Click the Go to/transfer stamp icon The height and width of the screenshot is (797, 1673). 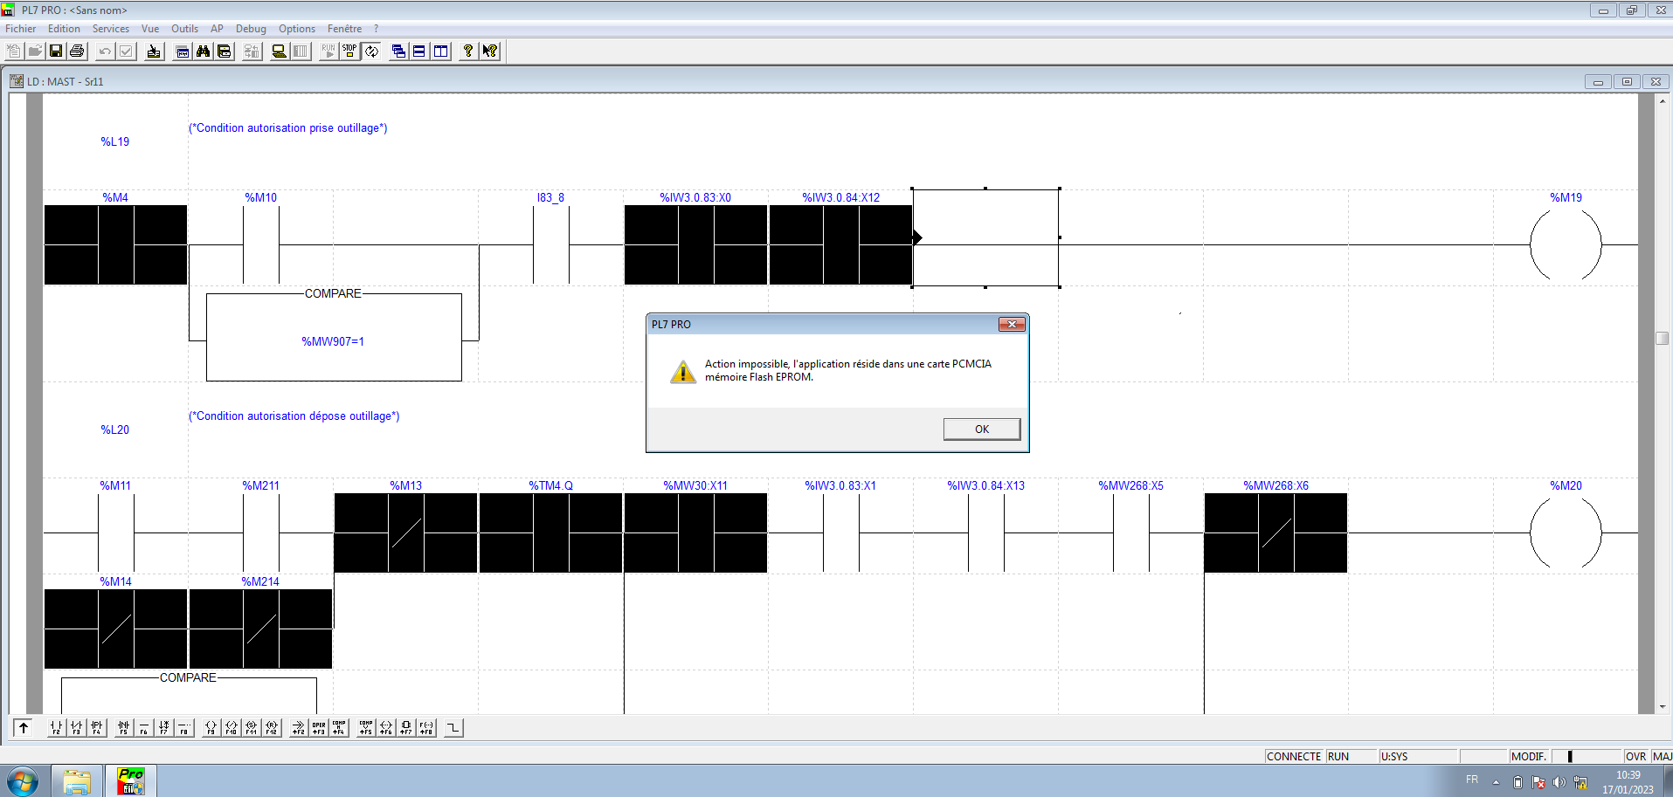coord(154,52)
